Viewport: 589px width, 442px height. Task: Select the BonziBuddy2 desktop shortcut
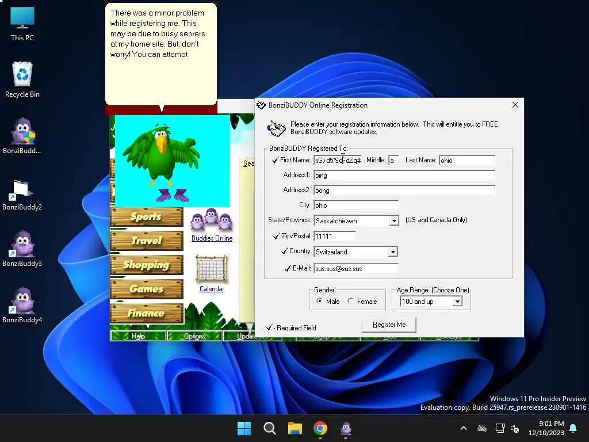[22, 195]
